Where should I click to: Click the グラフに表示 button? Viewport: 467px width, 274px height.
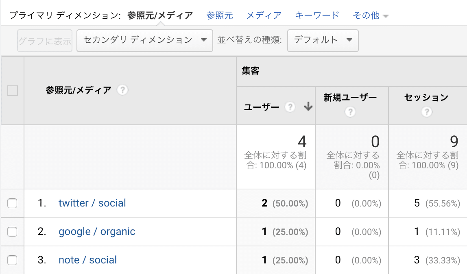pos(45,41)
